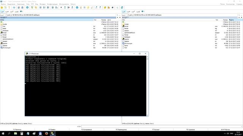The width and height of the screenshot is (243, 136).
Task: Select Parser exe in the right panel
Action: [x=126, y=26]
